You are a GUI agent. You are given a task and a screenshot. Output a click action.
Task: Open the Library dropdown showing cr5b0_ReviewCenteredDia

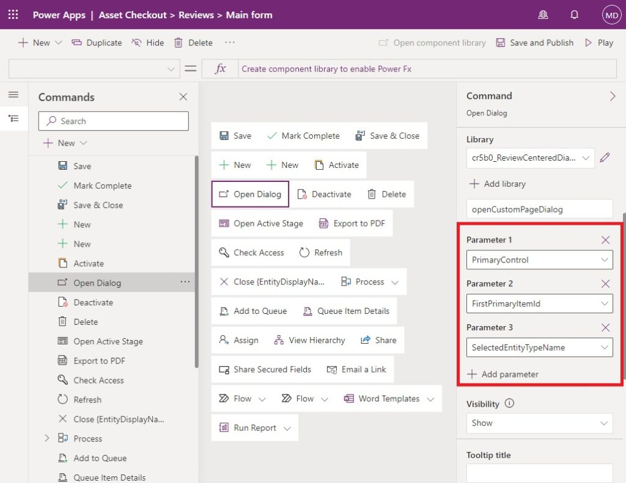pos(530,158)
